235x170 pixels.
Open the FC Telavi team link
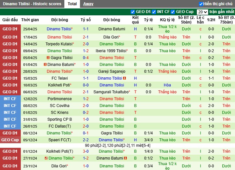click(x=60, y=78)
